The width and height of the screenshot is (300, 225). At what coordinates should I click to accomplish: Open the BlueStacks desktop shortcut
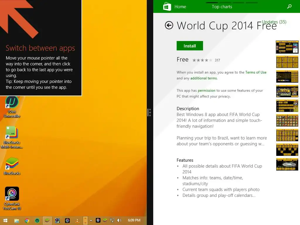click(12, 166)
